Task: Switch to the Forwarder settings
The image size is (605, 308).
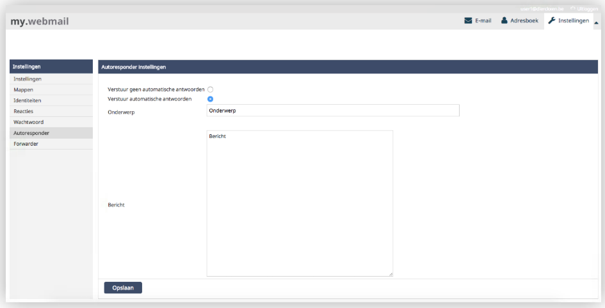Action: click(26, 144)
